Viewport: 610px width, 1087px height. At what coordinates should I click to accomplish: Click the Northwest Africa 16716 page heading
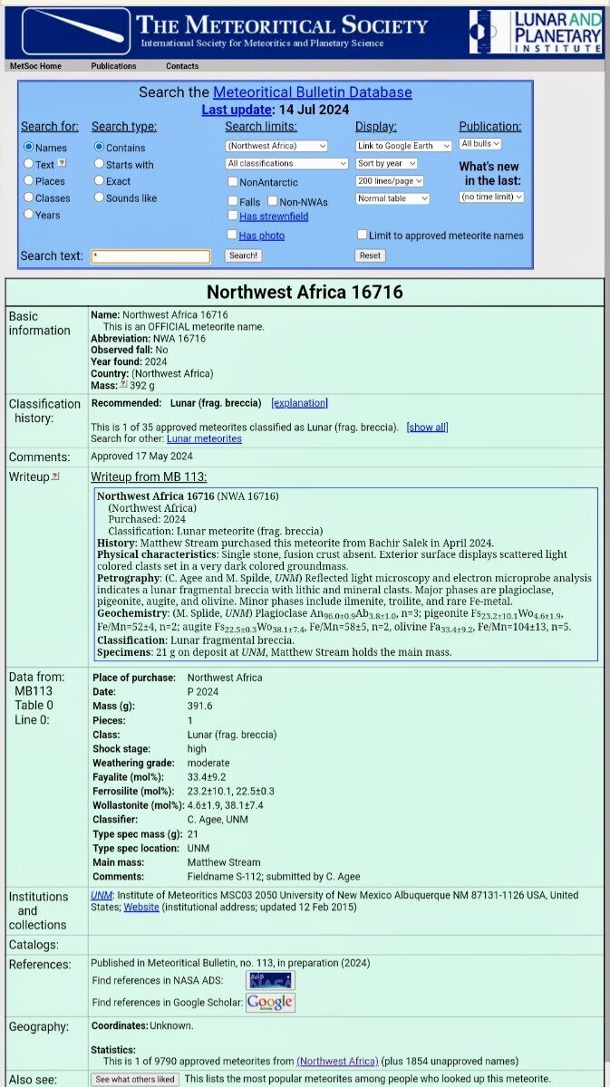(x=305, y=292)
